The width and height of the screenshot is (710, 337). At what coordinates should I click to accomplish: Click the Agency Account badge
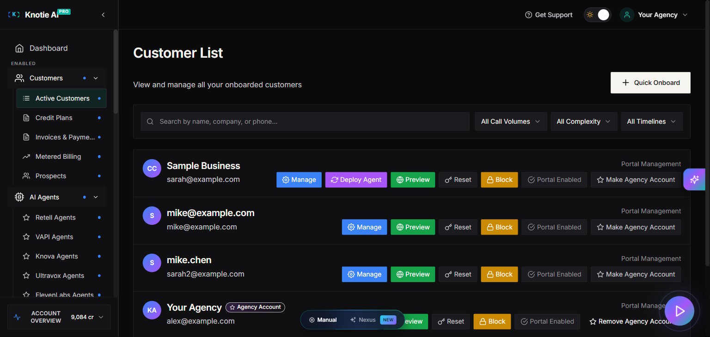255,307
